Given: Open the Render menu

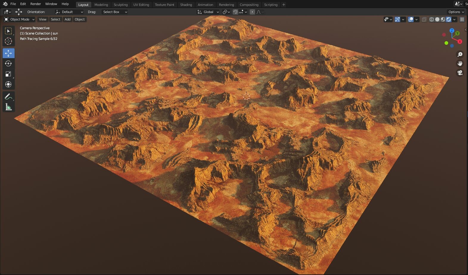Looking at the screenshot, I should 35,4.
